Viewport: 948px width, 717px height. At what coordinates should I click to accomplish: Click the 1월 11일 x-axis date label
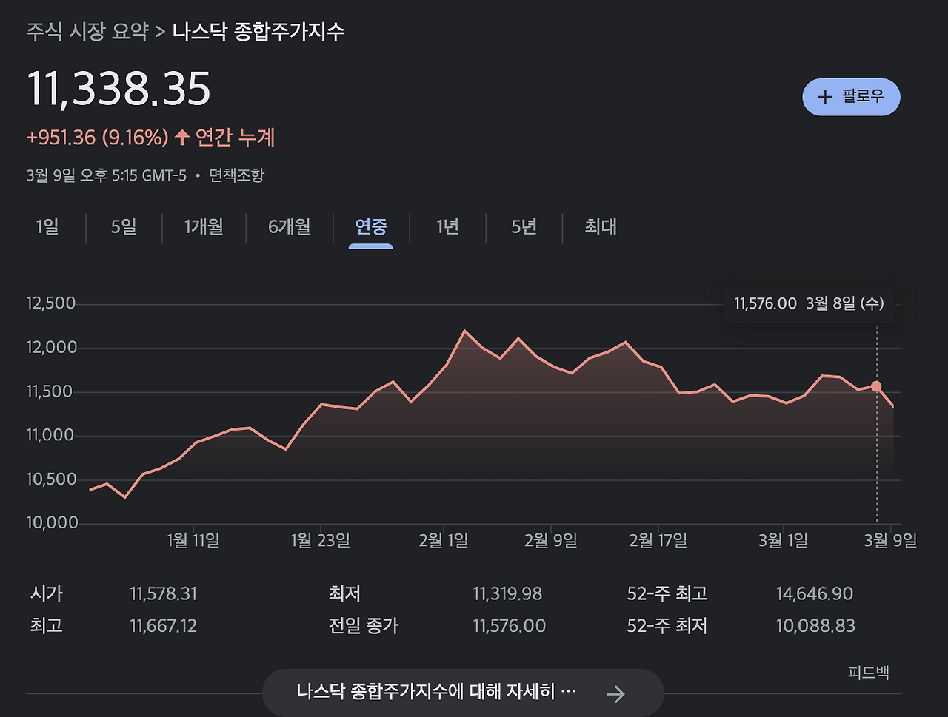[193, 541]
